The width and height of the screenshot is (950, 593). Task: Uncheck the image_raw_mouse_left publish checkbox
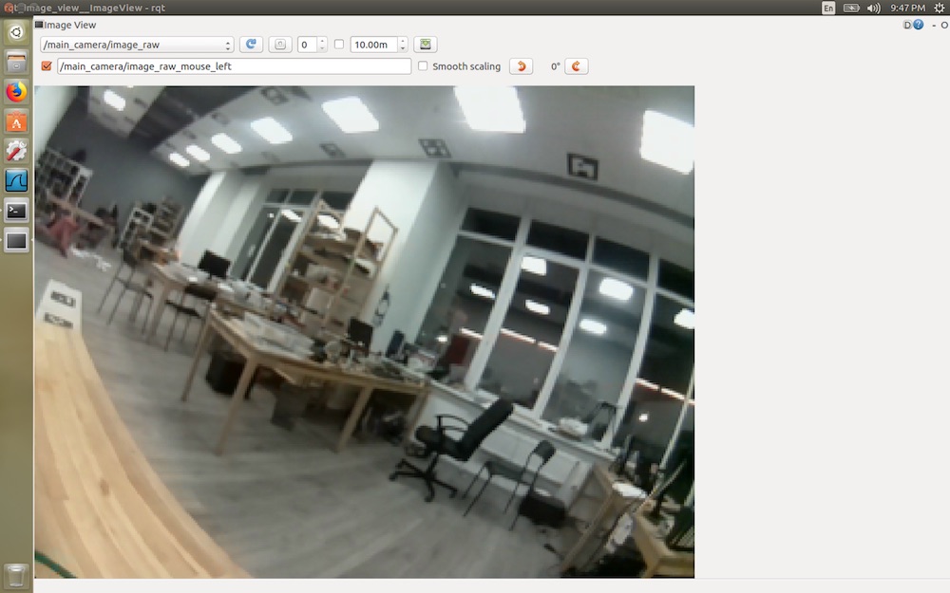pos(47,65)
